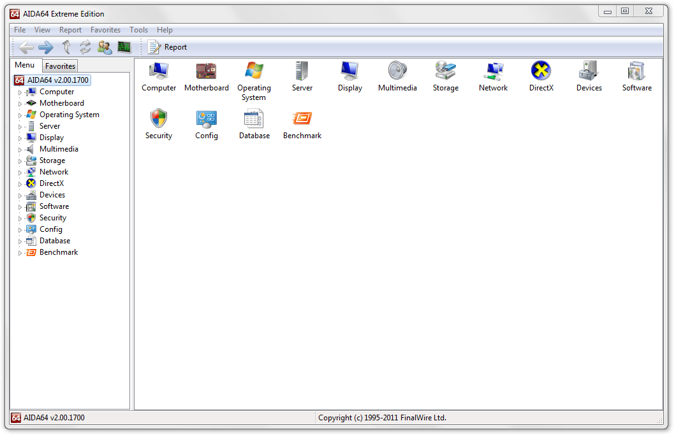Select DirectX in the tree
The height and width of the screenshot is (435, 674).
[52, 183]
